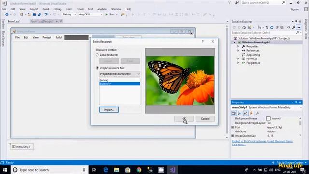The image size is (309, 174).
Task: Click Collapse All icon in Solution Explorer
Action: 277,27
